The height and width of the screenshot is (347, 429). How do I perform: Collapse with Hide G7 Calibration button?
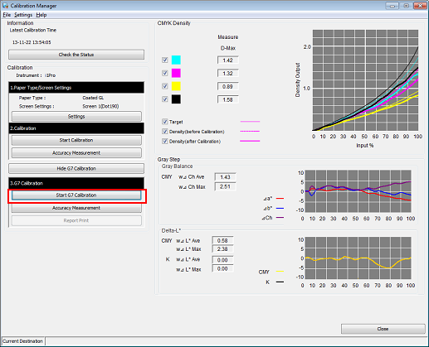point(76,168)
